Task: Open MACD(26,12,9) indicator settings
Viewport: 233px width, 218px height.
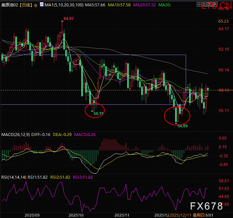Action: [16, 134]
